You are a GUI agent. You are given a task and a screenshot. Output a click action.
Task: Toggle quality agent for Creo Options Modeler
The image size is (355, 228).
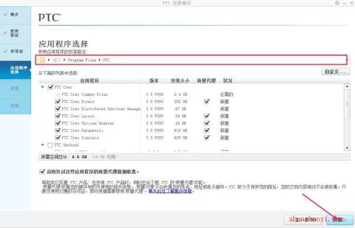206,123
